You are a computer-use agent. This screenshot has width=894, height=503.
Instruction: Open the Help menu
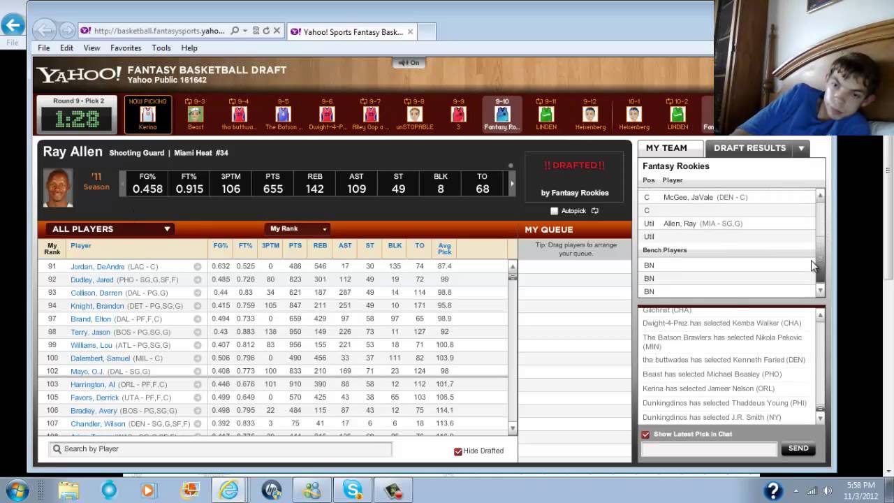click(189, 48)
